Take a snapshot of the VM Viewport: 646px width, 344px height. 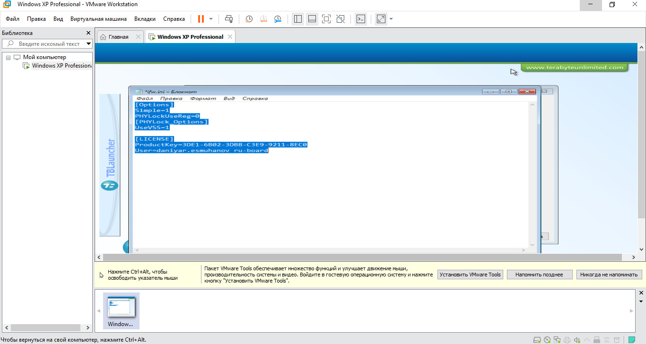[x=249, y=19]
